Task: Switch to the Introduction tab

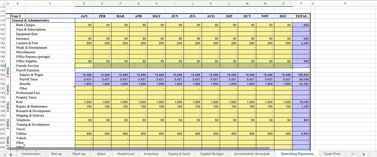Action: [x=31, y=154]
